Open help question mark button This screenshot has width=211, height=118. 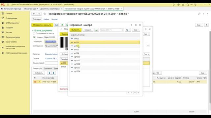coord(206,25)
